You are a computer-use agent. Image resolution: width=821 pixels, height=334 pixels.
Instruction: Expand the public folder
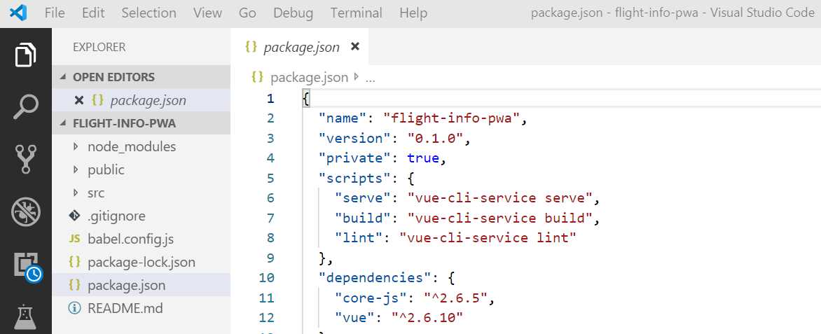[76, 169]
